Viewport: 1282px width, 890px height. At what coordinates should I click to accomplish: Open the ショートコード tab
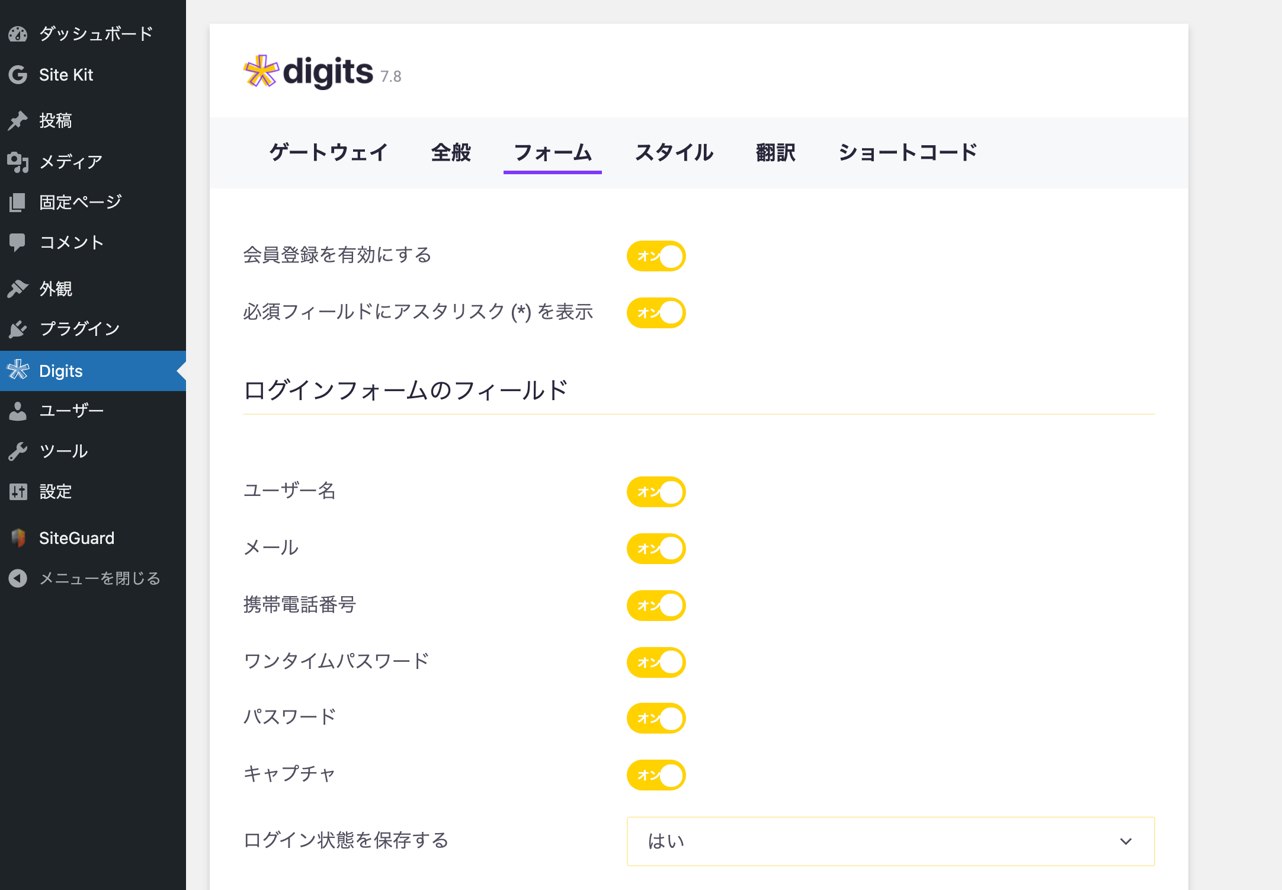point(908,153)
